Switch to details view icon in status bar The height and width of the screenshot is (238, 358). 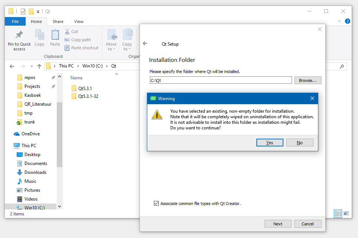[x=338, y=214]
